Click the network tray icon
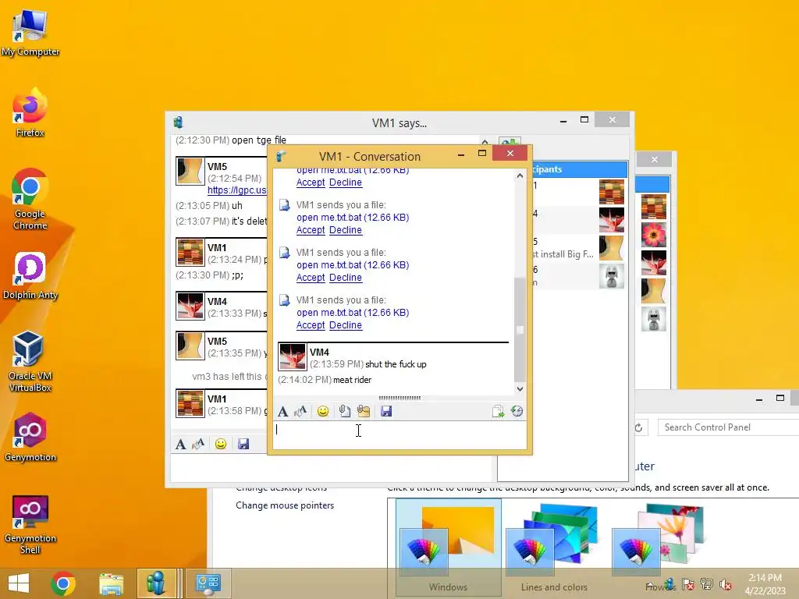Viewport: 799px width, 599px height. [707, 584]
